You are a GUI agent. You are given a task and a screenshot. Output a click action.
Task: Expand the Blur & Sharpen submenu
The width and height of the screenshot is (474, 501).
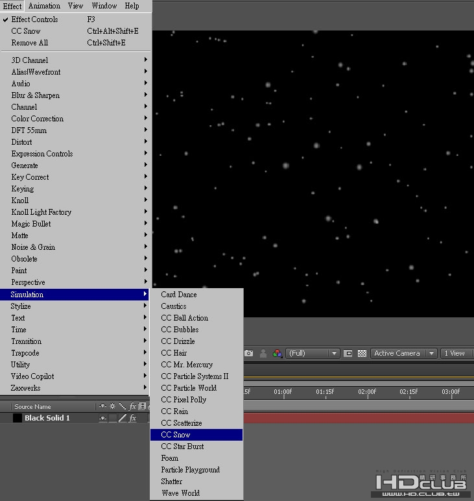pyautogui.click(x=76, y=95)
